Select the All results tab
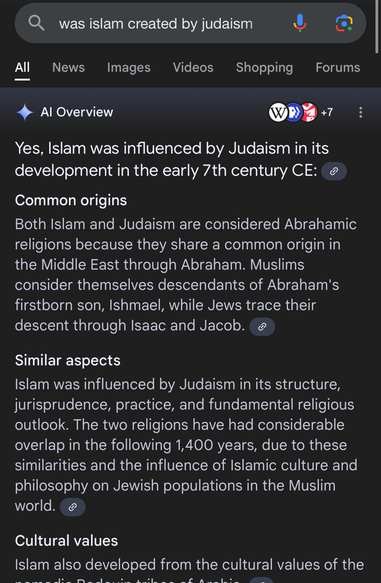The width and height of the screenshot is (381, 583). tap(22, 68)
